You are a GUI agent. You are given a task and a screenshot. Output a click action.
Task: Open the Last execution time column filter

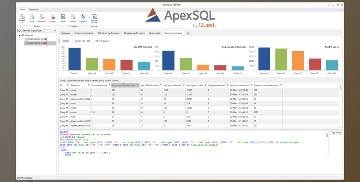(251, 85)
